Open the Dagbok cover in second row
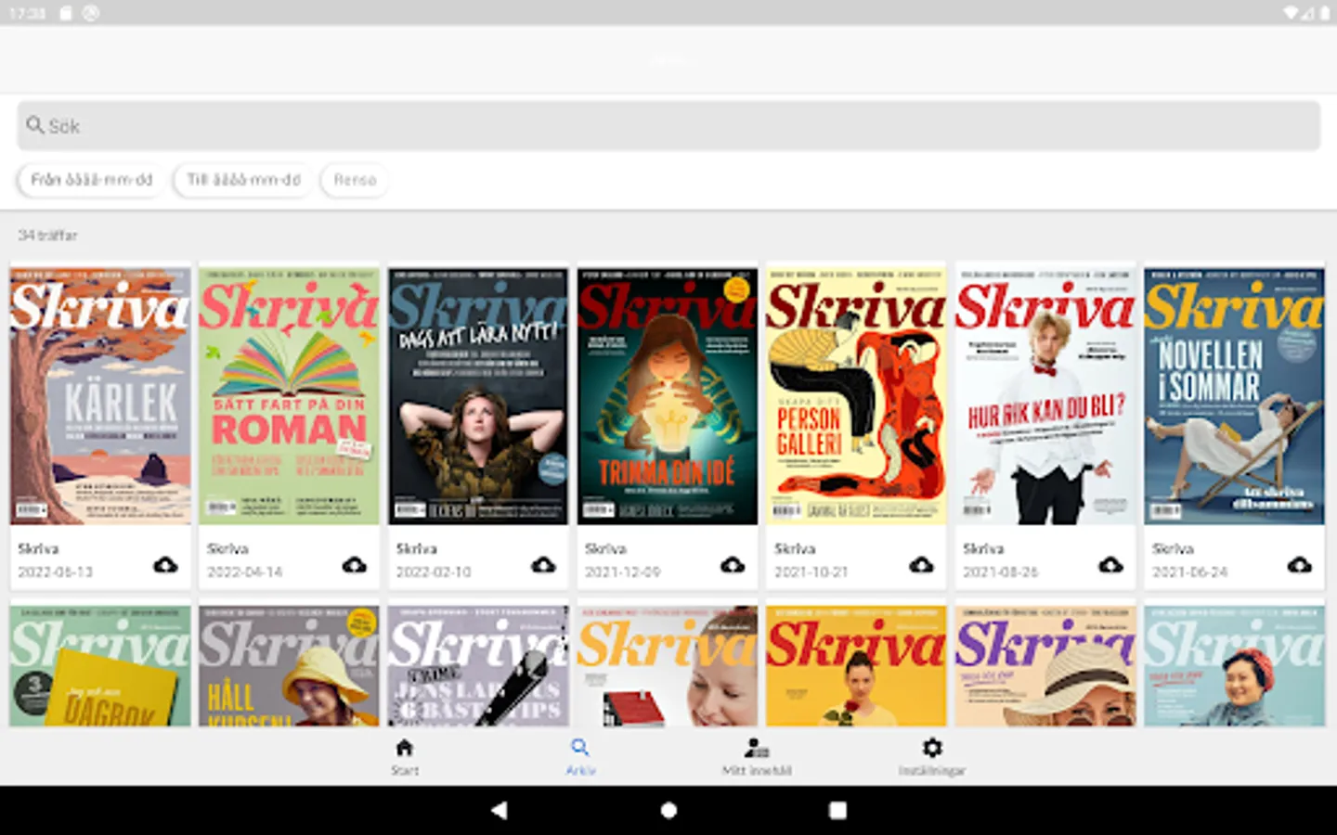The height and width of the screenshot is (835, 1337). point(100,665)
